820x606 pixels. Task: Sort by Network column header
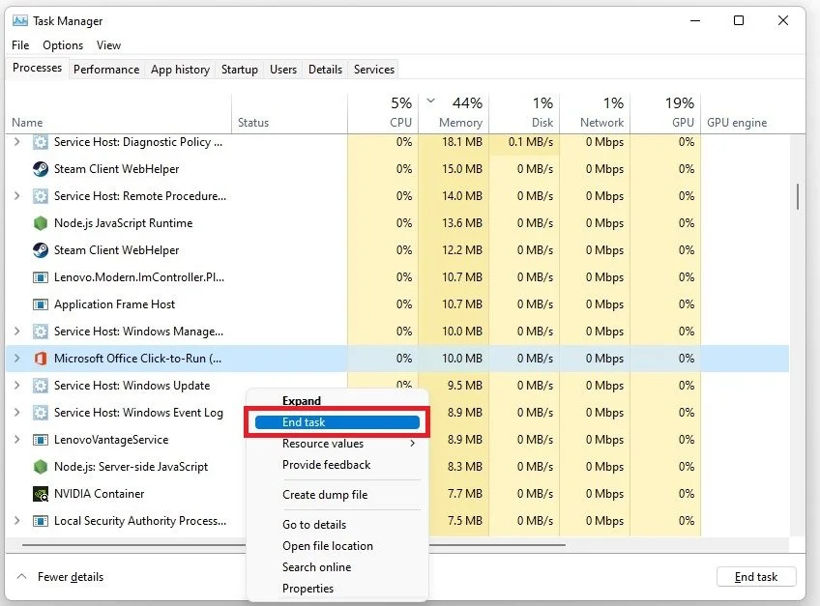coord(595,114)
